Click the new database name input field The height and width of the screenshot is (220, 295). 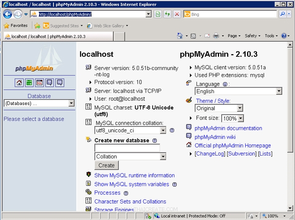[x=127, y=148]
